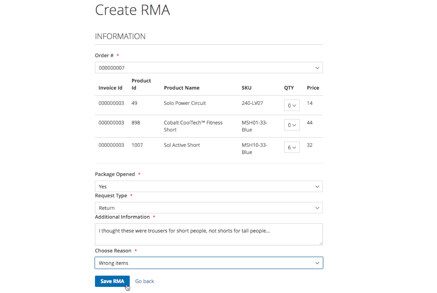This screenshot has height=293, width=437.
Task: Click the Invoice Id column header
Action: pos(110,88)
